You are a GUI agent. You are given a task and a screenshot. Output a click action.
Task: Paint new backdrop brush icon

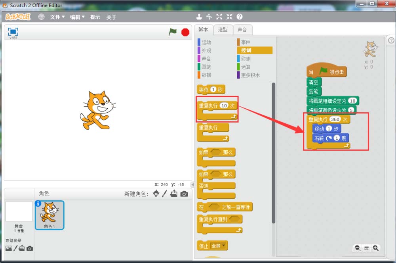15,248
